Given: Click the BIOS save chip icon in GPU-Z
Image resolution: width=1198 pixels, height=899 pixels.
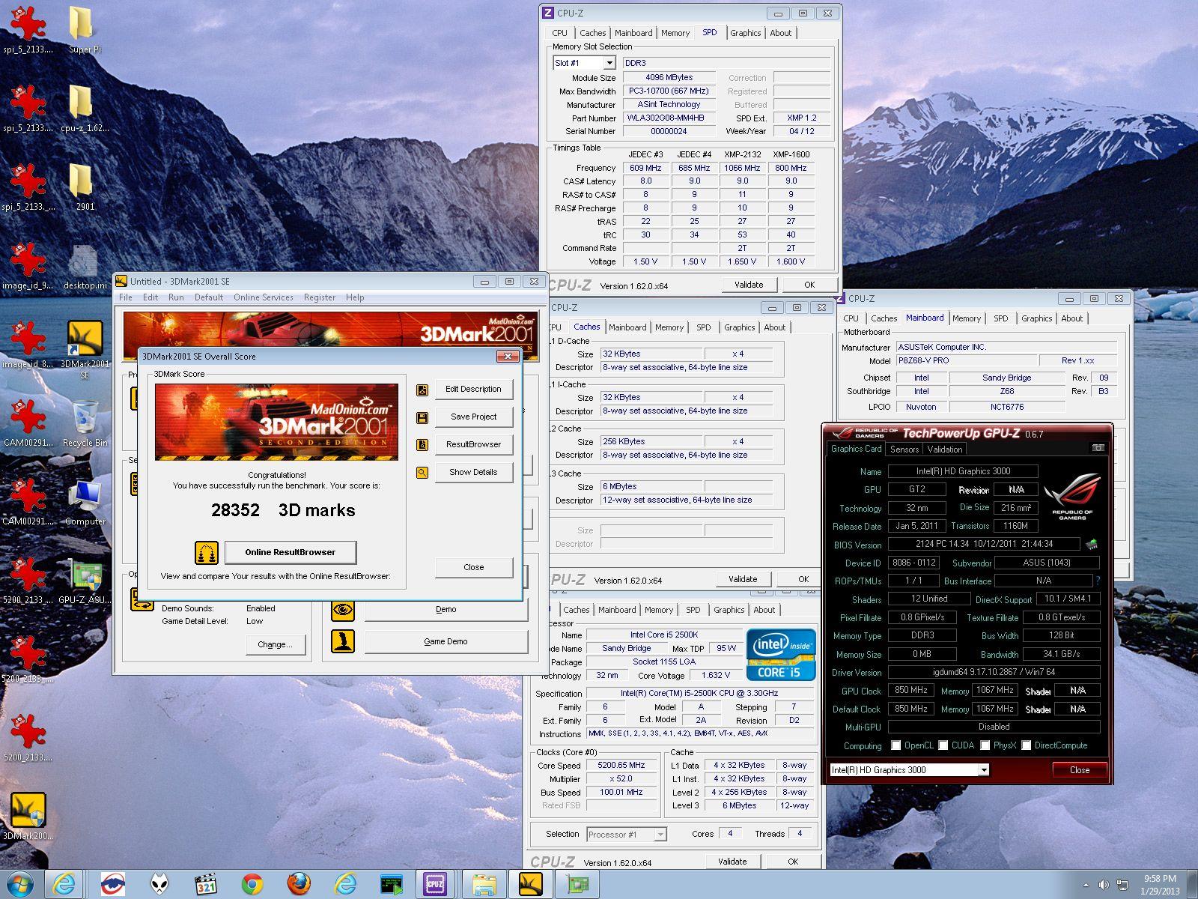Looking at the screenshot, I should pyautogui.click(x=1092, y=545).
